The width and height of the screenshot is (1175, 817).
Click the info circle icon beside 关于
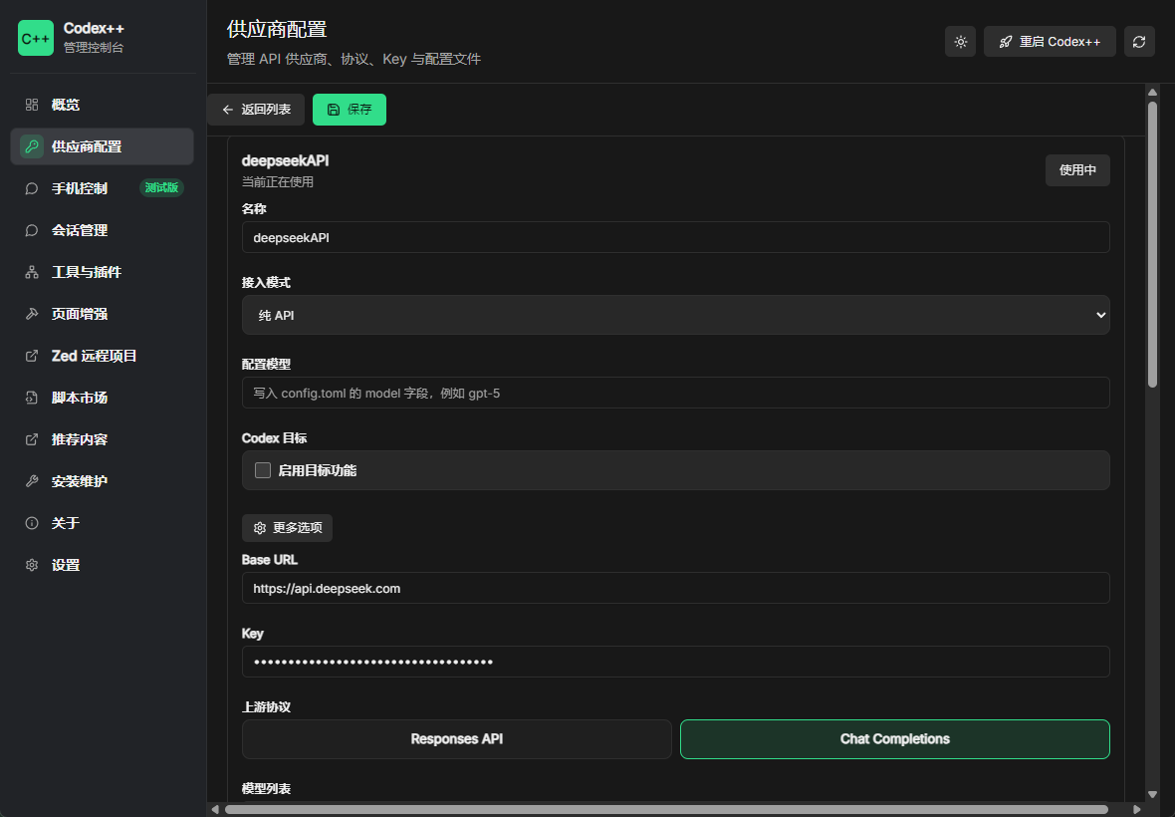click(32, 523)
